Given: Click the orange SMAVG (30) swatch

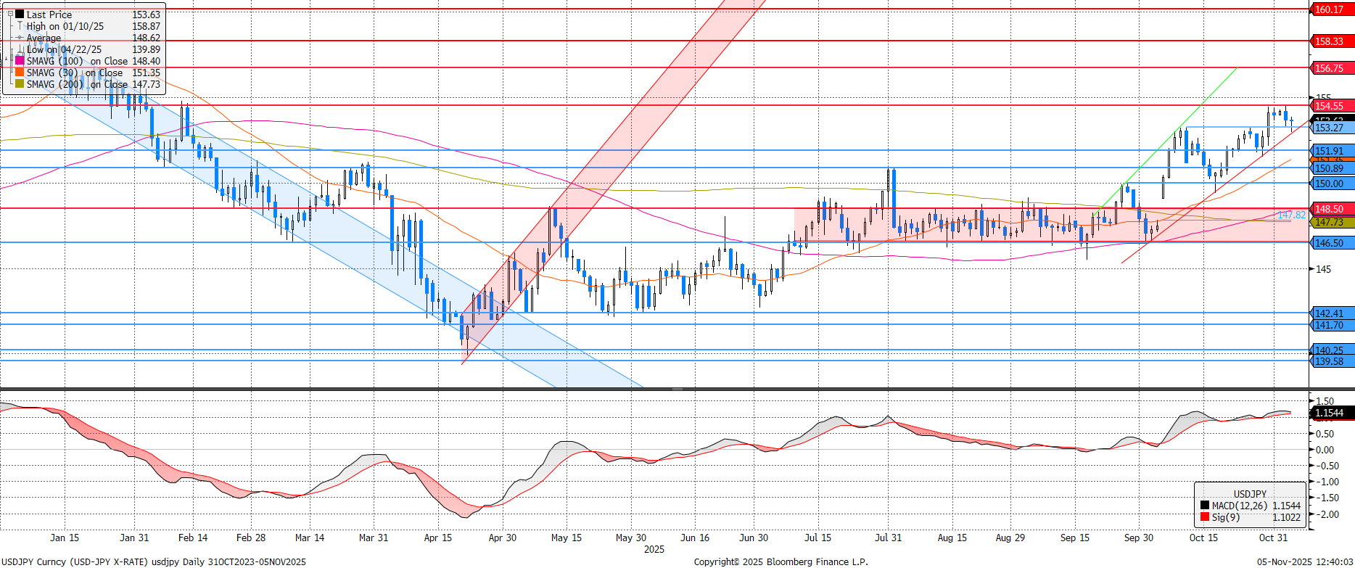Looking at the screenshot, I should pos(20,73).
